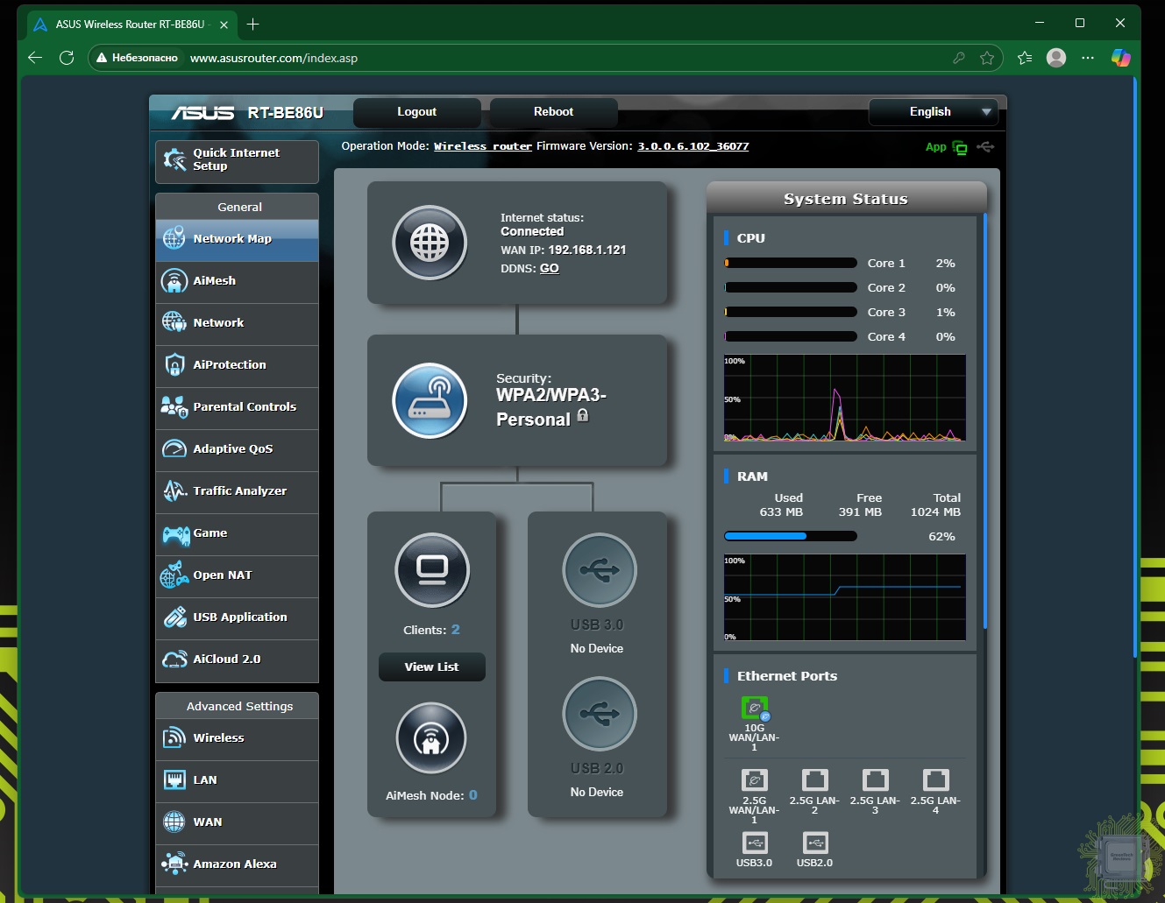Open LAN advanced settings
The width and height of the screenshot is (1165, 903).
click(237, 780)
